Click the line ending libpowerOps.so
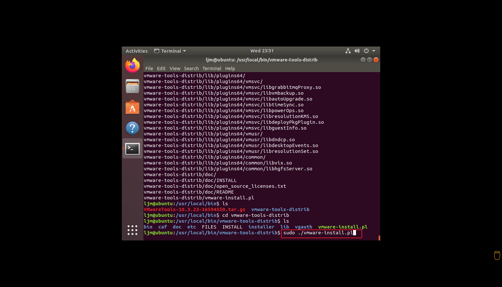502x287 pixels. 224,111
